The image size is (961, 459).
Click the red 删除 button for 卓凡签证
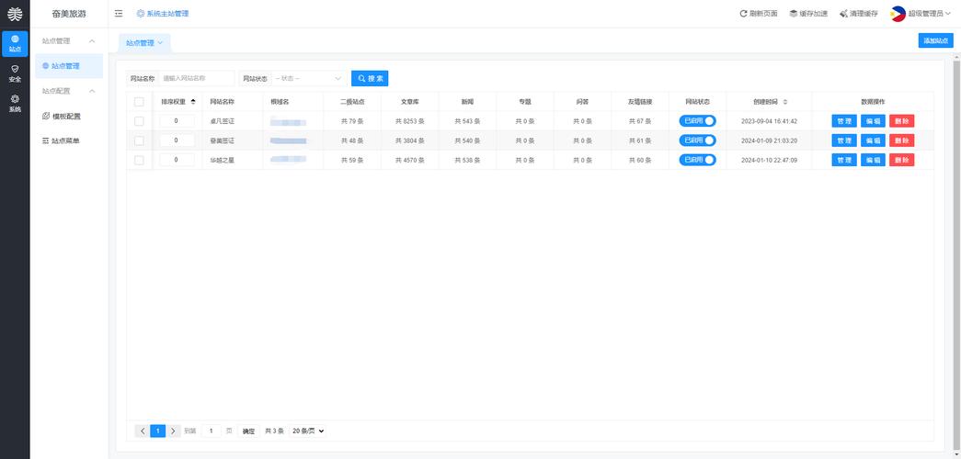[x=901, y=121]
